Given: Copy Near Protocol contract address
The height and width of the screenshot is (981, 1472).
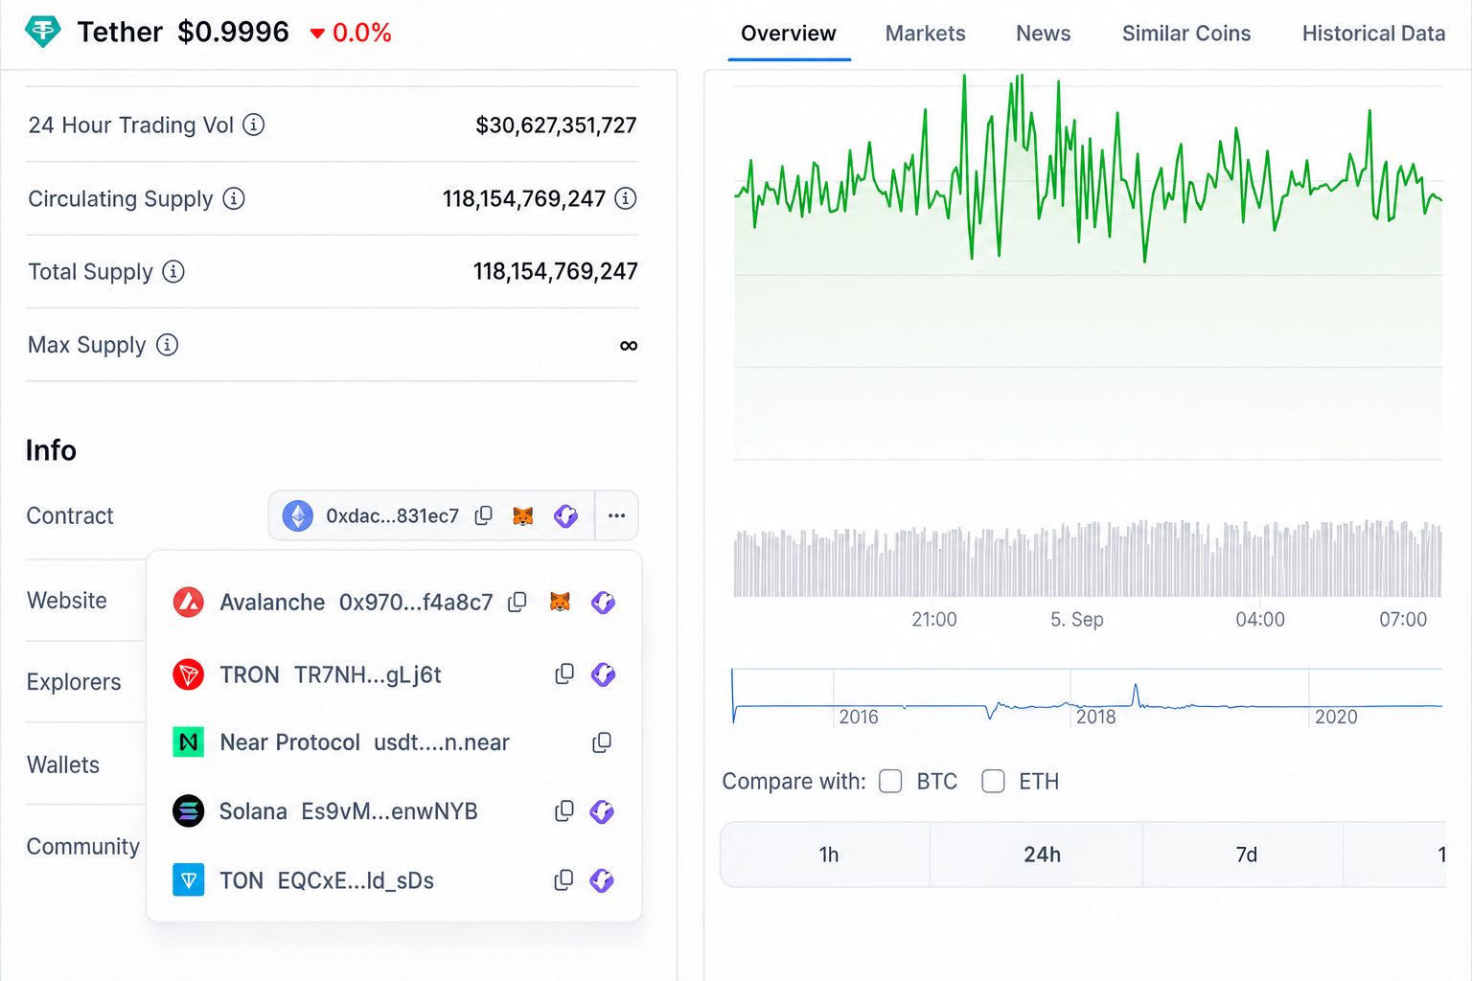Looking at the screenshot, I should (x=602, y=742).
